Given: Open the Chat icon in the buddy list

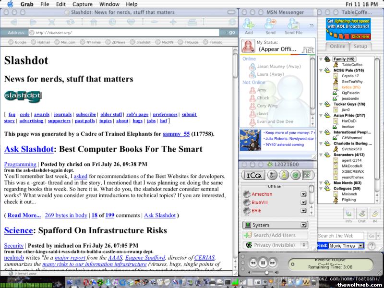Looking at the screenshot, I should coord(361,214).
